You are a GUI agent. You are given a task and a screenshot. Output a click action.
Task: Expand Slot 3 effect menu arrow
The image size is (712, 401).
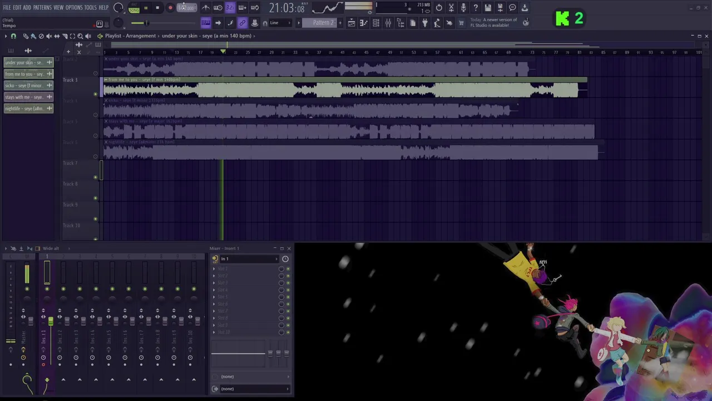click(x=214, y=283)
